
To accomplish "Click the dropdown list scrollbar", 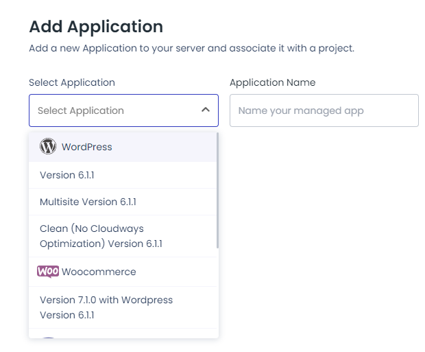I will 217,190.
